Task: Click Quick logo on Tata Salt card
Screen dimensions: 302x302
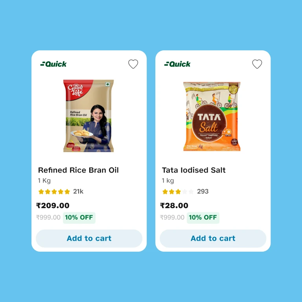Action: tap(177, 64)
